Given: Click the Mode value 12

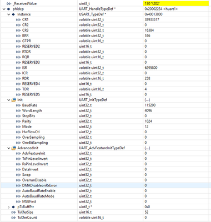Looking at the screenshot, I should [x=147, y=127].
